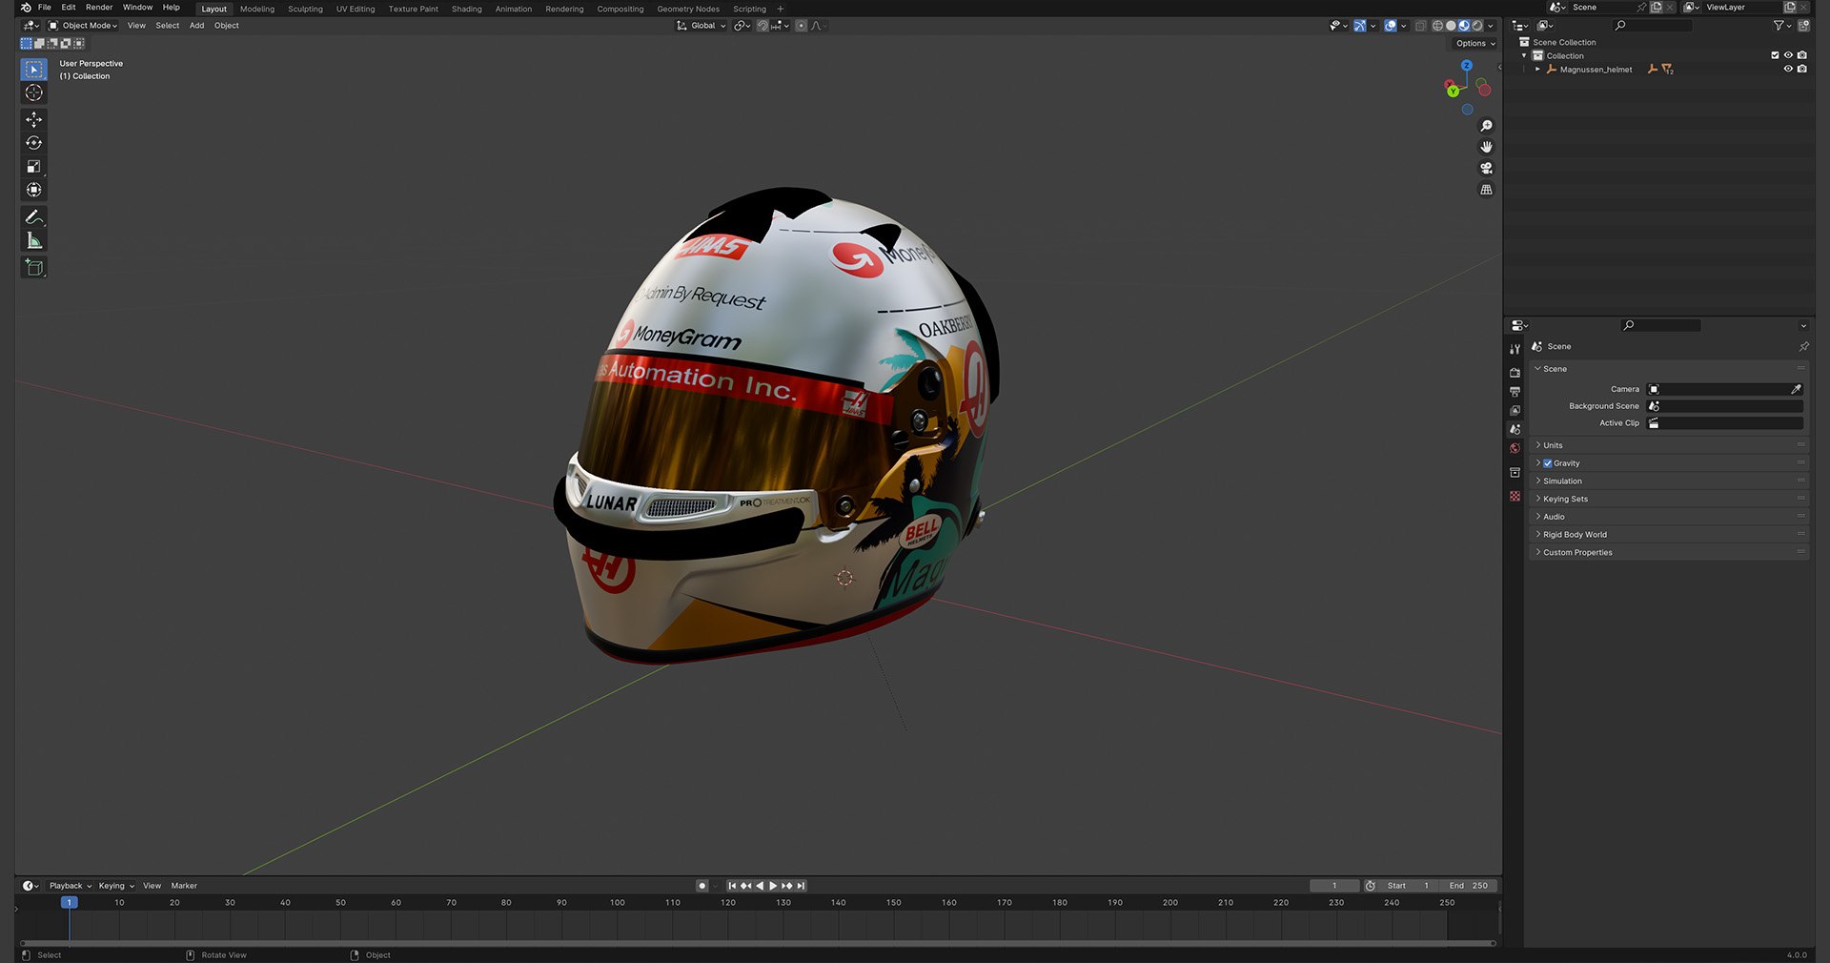Open the Texture properties tab

(x=1515, y=496)
